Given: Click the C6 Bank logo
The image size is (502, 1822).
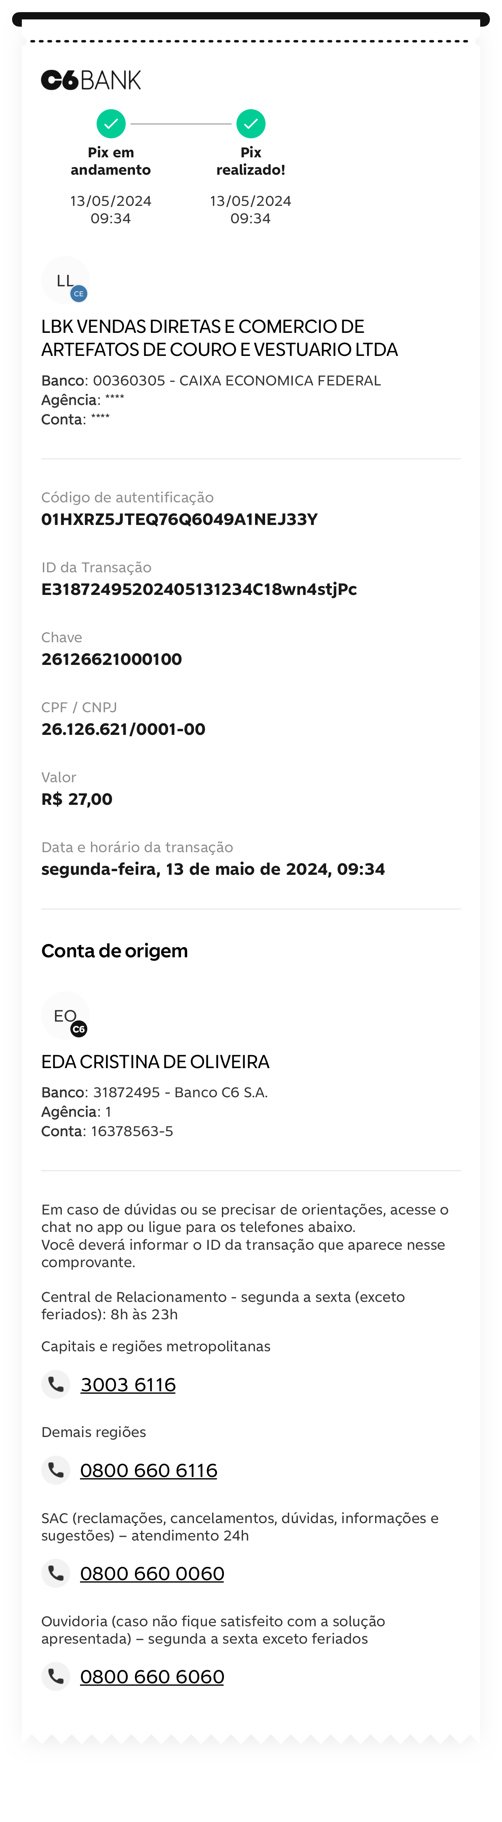Looking at the screenshot, I should pos(91,80).
